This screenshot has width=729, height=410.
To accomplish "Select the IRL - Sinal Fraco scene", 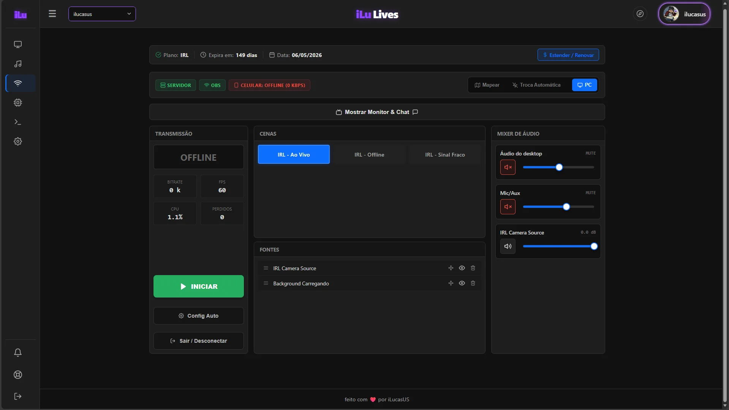I will click(x=445, y=155).
